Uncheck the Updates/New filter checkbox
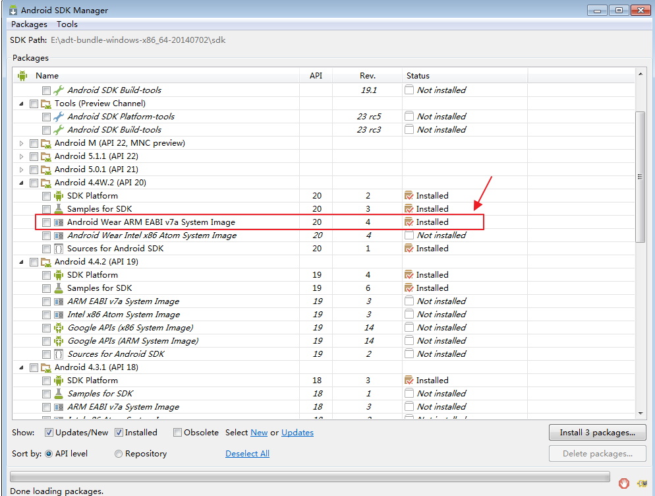 tap(49, 433)
